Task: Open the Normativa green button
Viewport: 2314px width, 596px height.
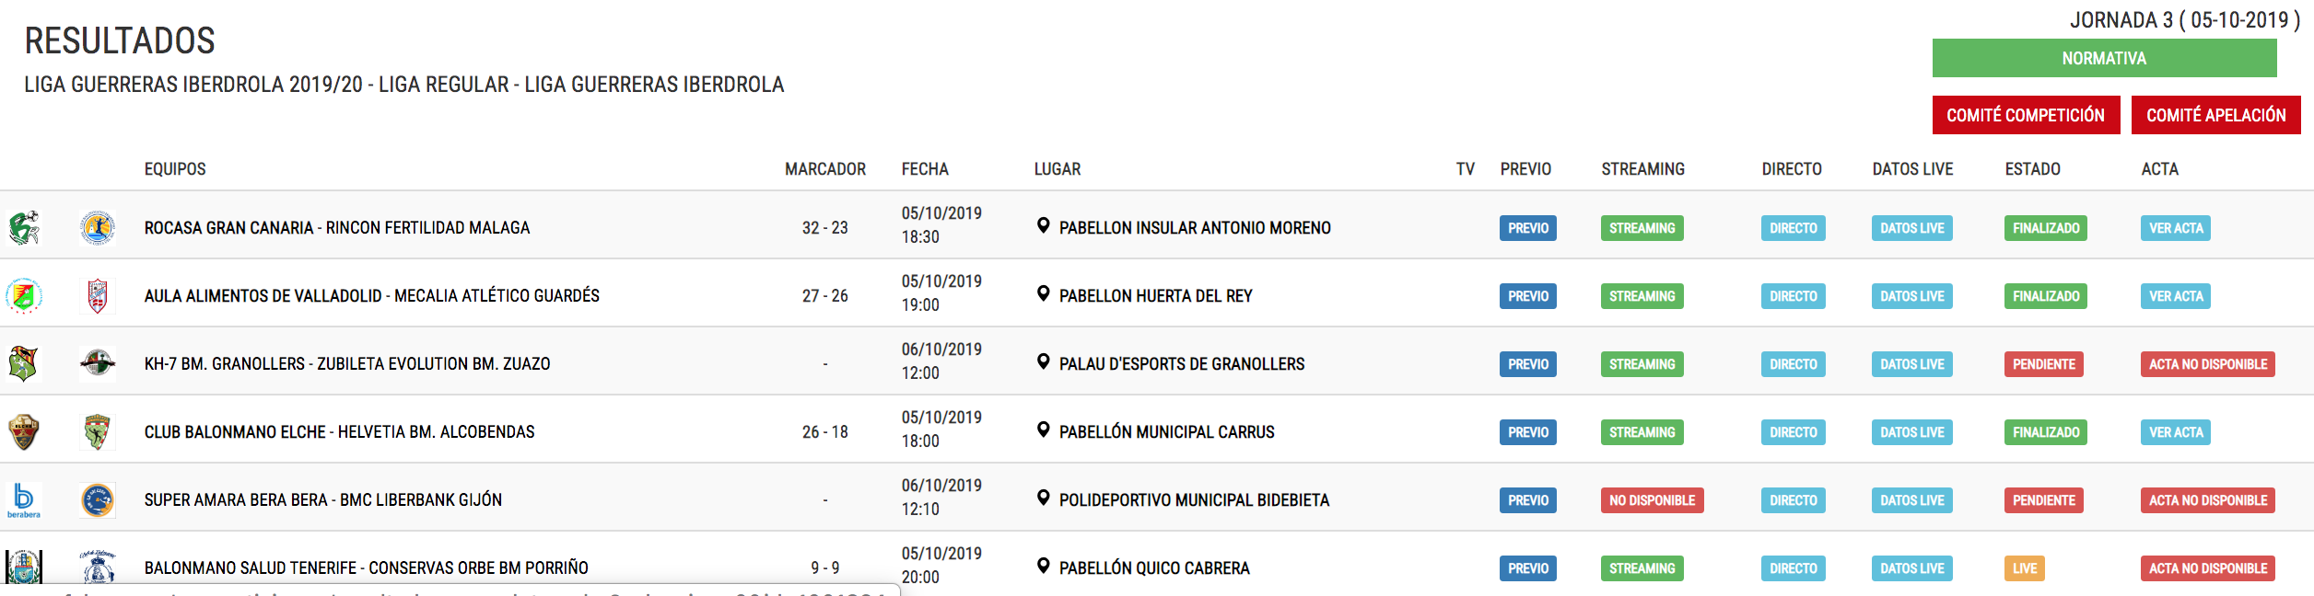Action: (x=2103, y=58)
